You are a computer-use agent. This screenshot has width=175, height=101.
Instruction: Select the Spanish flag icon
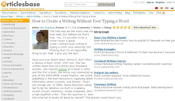point(162,8)
